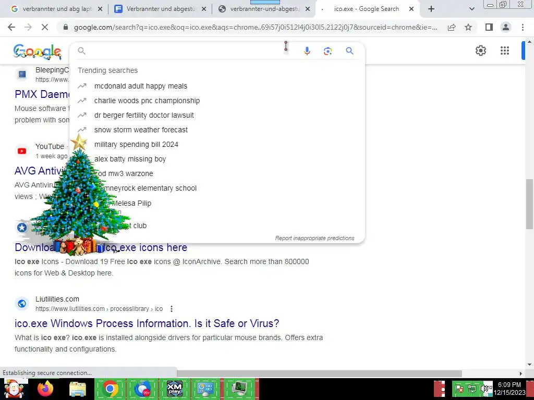
Task: Open XMPlay from the taskbar
Action: [174, 389]
